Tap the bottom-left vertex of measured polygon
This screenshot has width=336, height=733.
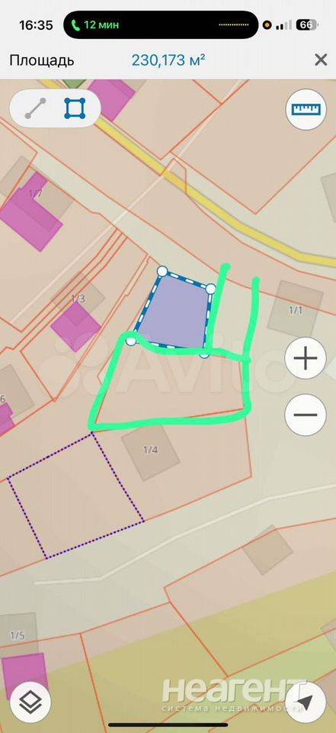[131, 341]
